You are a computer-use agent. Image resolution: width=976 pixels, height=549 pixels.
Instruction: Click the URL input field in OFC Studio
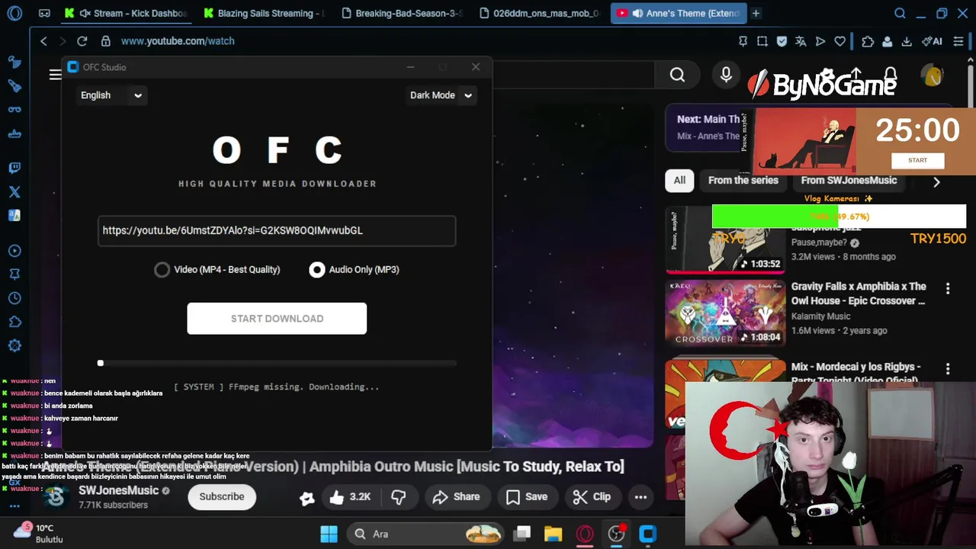coord(277,230)
